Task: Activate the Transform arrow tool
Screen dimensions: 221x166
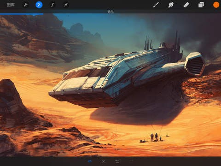Action: click(66, 5)
